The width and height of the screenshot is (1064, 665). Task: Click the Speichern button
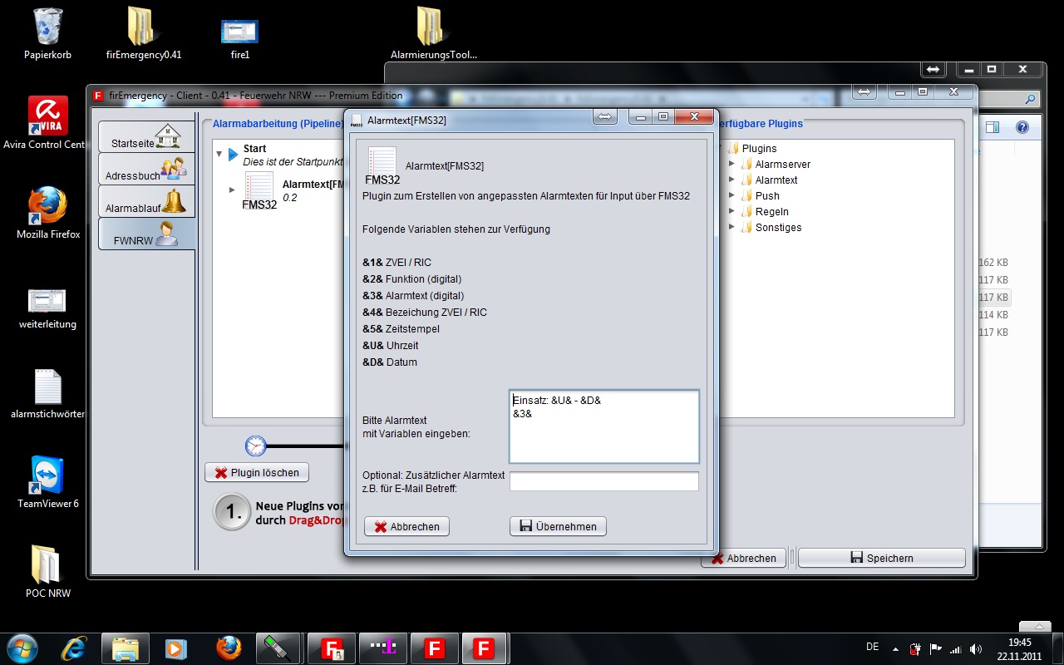click(x=881, y=558)
